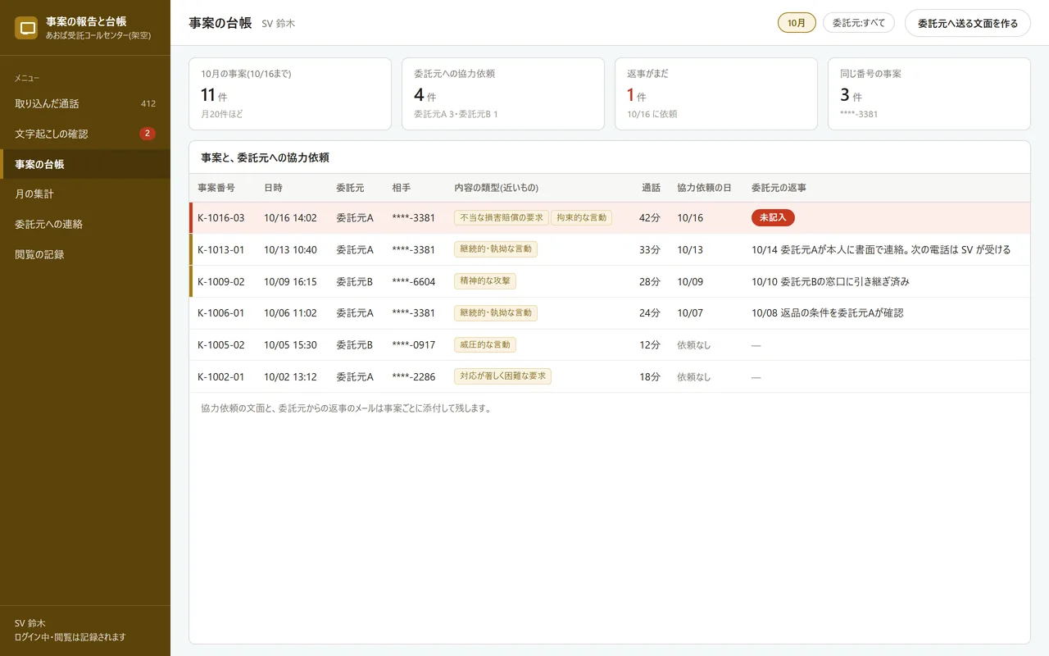The image size is (1049, 656).
Task: Click the 協力依頼の日 column header
Action: (704, 188)
